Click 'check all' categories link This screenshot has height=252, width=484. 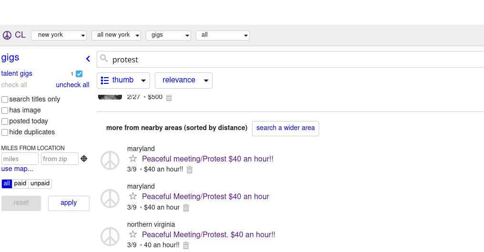pos(14,85)
